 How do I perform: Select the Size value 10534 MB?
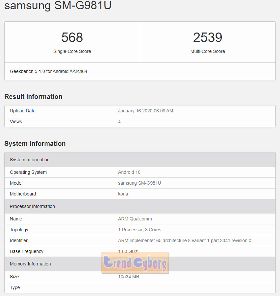tap(128, 277)
